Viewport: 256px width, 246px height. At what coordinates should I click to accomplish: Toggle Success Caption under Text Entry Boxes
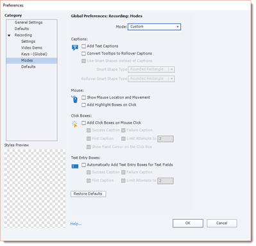[89, 172]
